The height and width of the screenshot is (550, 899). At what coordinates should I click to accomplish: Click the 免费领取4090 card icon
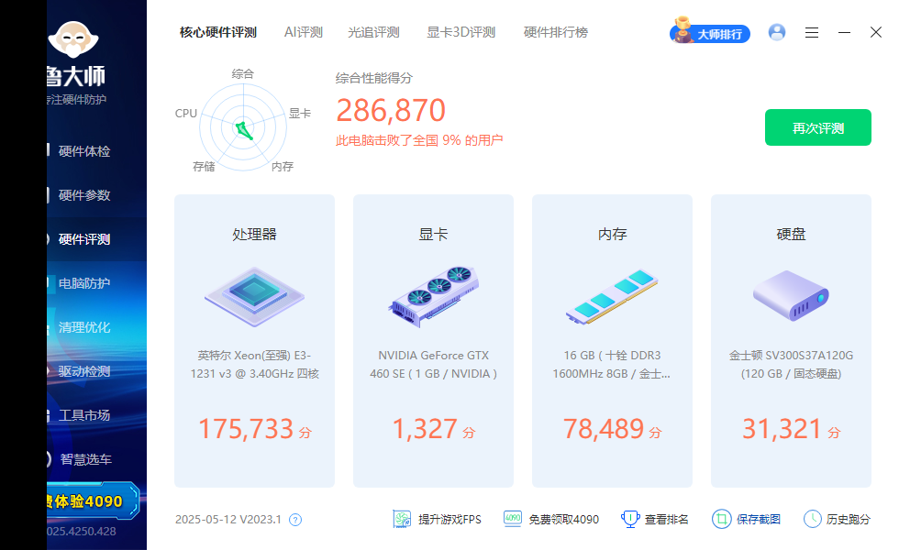point(513,519)
